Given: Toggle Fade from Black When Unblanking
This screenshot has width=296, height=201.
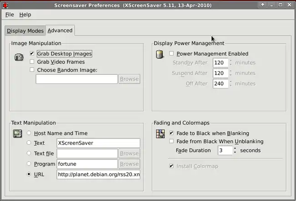Looking at the screenshot, I should (172, 142).
